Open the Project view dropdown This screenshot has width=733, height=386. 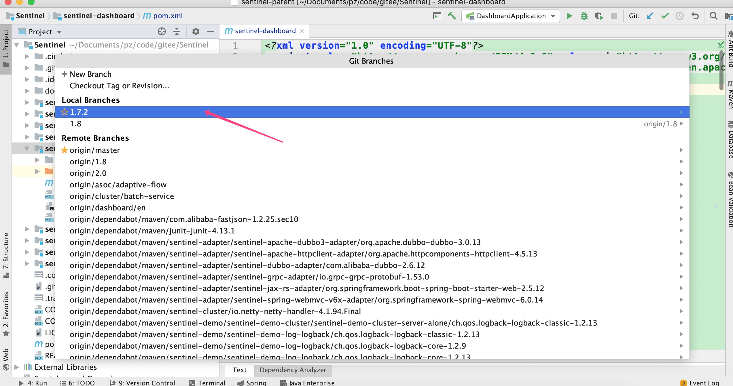coord(59,32)
